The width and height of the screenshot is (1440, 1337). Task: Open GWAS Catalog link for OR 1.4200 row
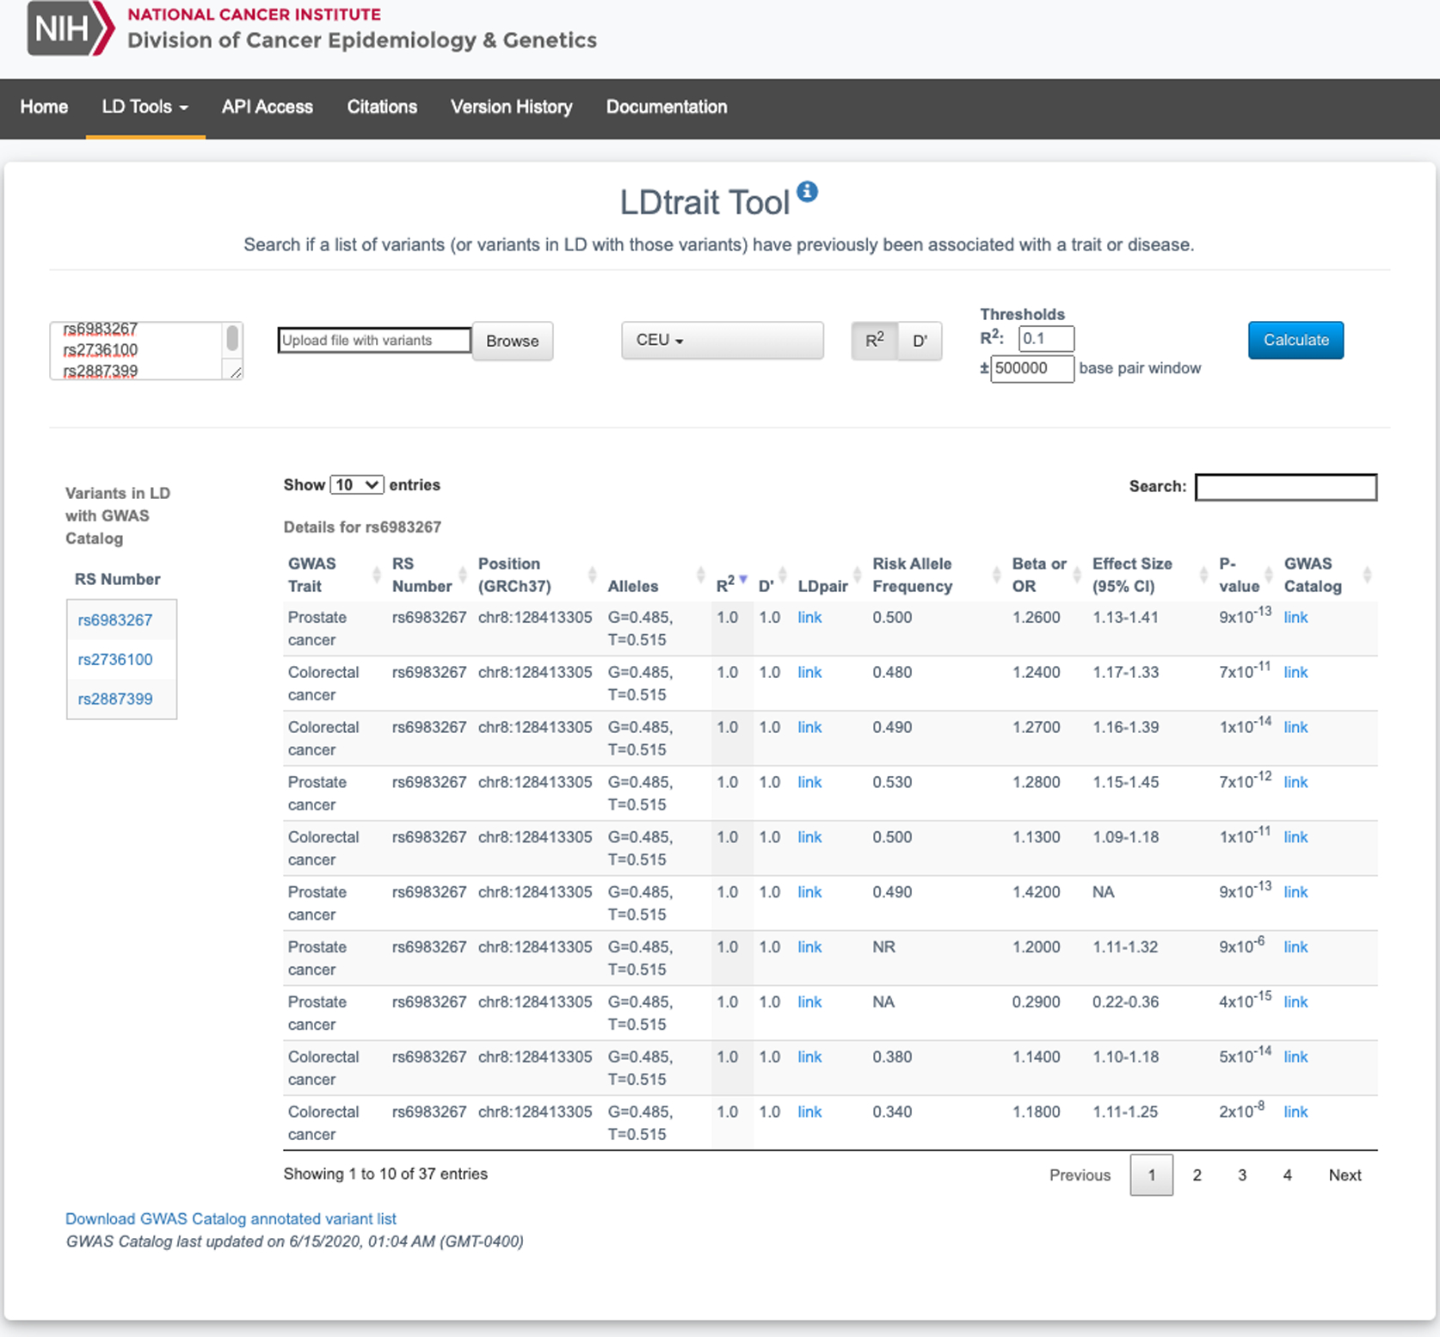click(1295, 891)
